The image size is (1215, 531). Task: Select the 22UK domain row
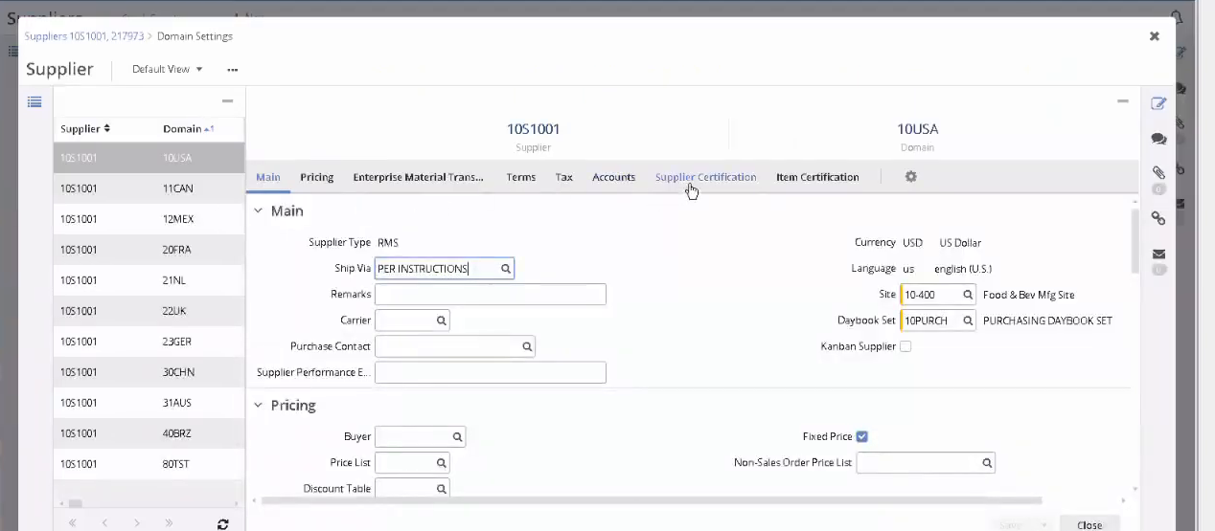pyautogui.click(x=149, y=311)
